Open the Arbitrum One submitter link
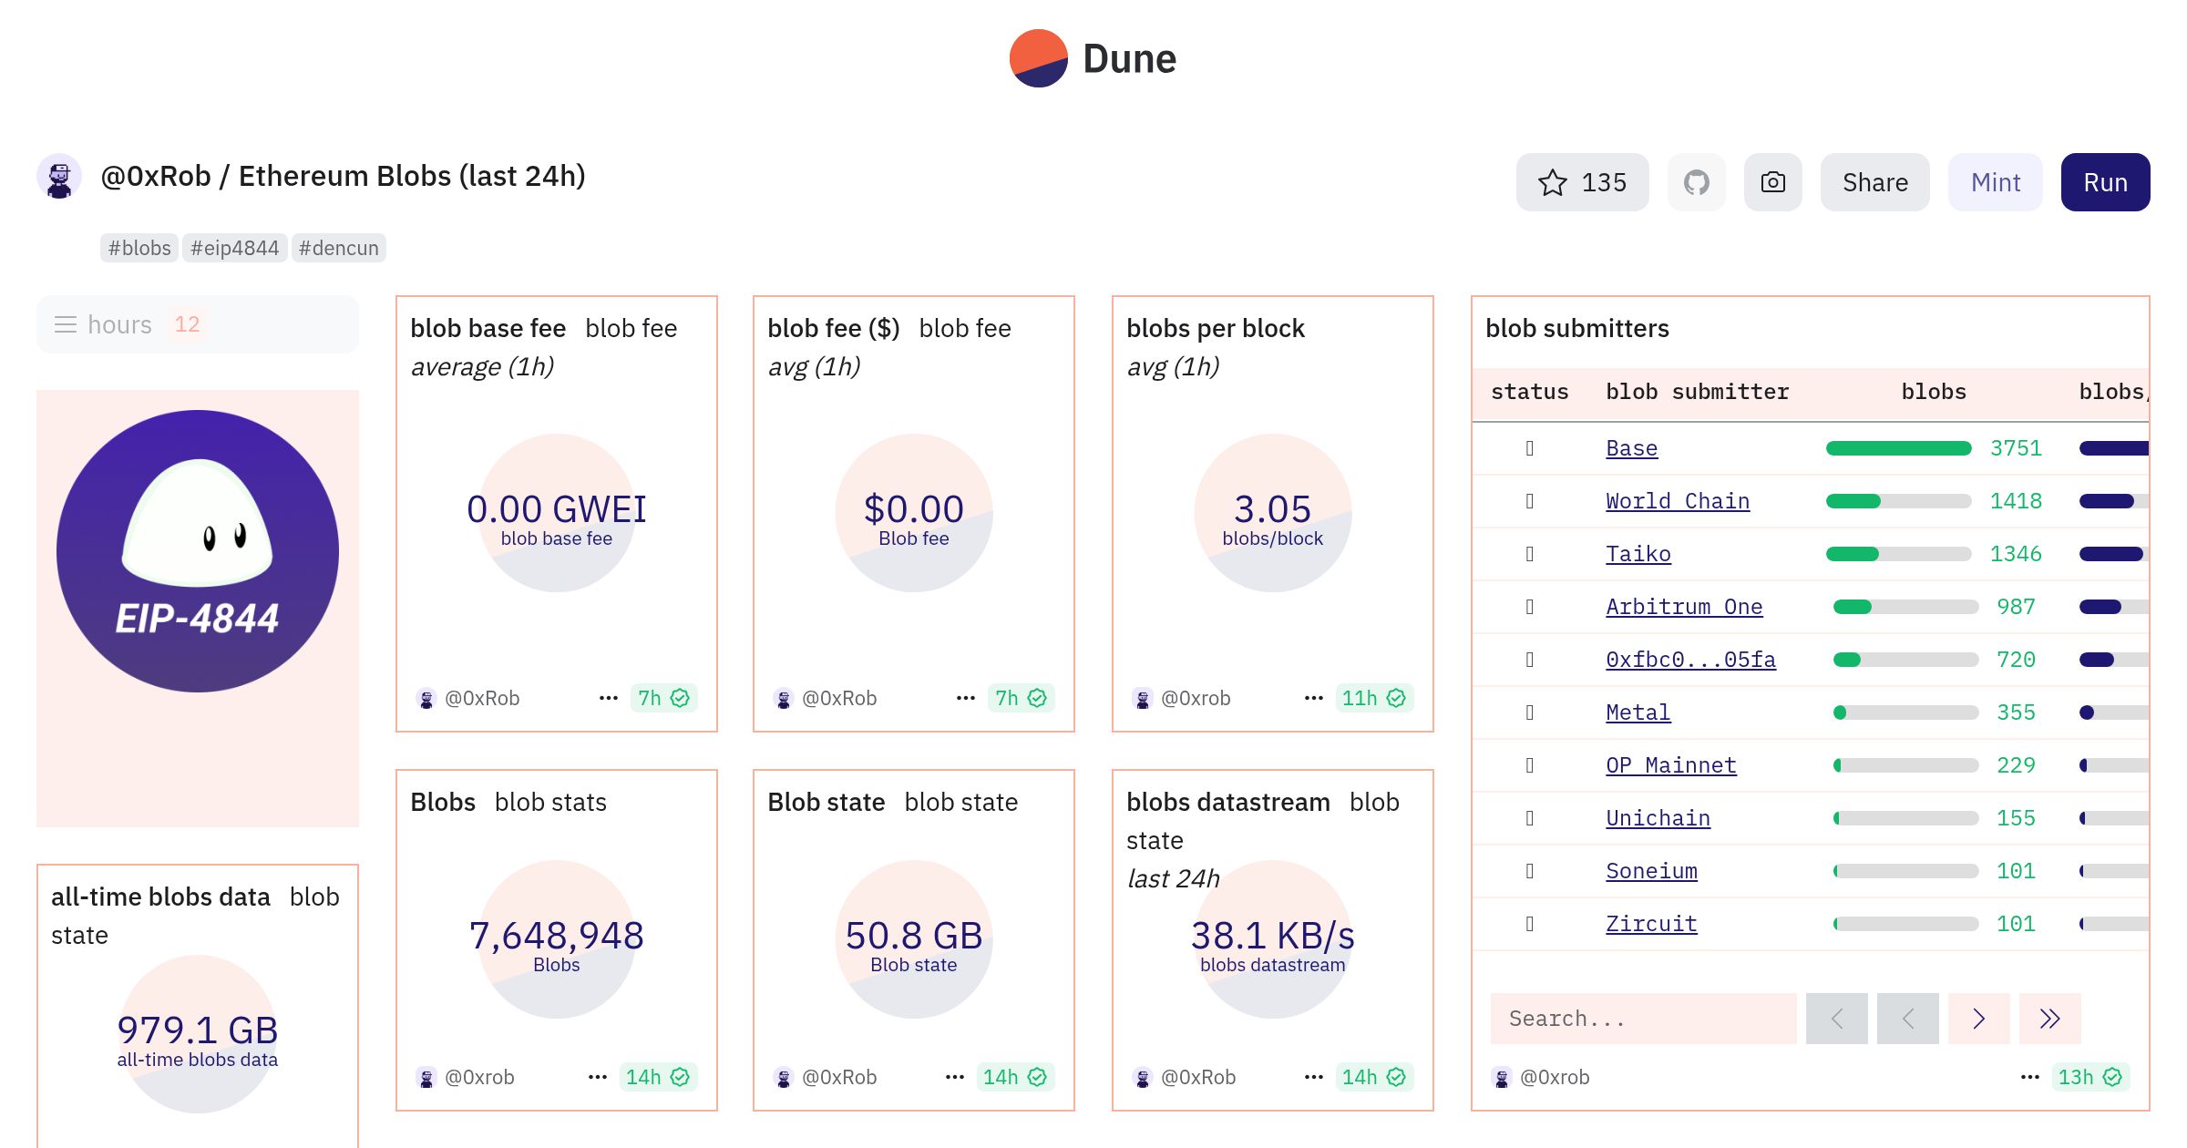 [x=1684, y=607]
